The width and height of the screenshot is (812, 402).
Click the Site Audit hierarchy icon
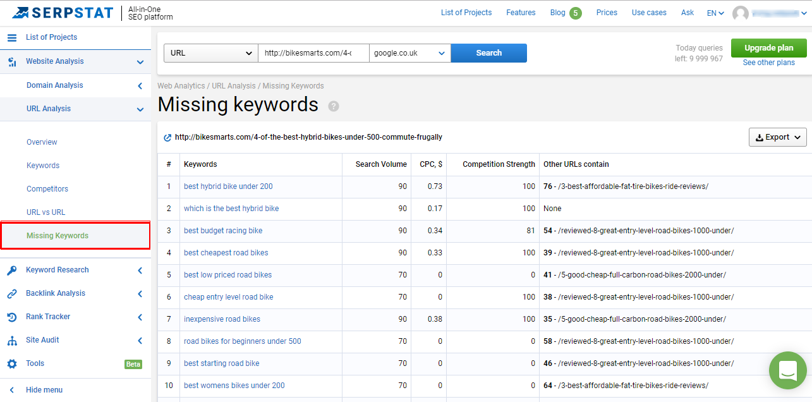12,341
